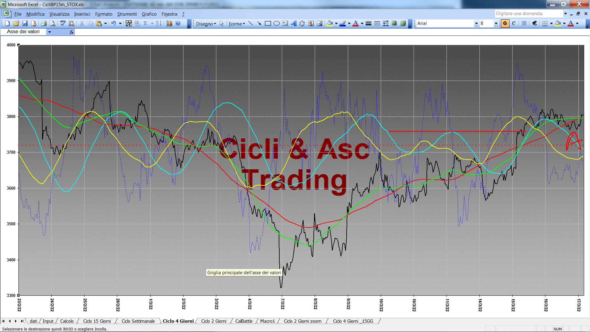
Task: Open the Visualizza menu
Action: point(59,14)
